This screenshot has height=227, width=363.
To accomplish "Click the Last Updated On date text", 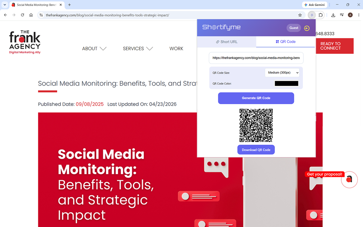I will point(142,104).
